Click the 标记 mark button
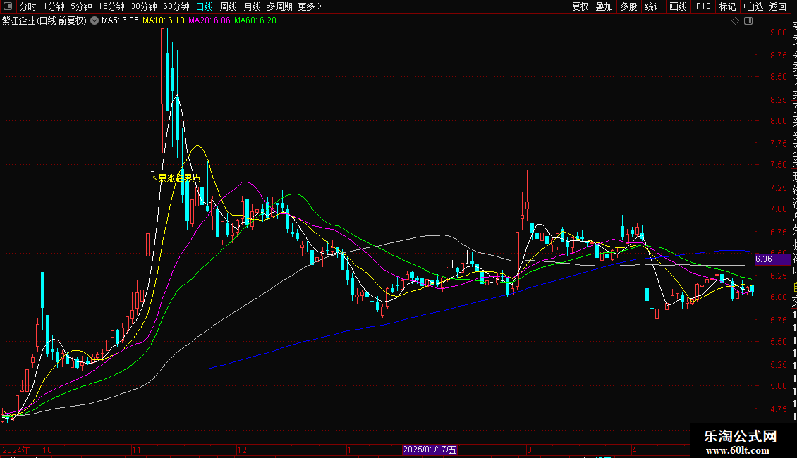The image size is (797, 458). click(x=727, y=6)
